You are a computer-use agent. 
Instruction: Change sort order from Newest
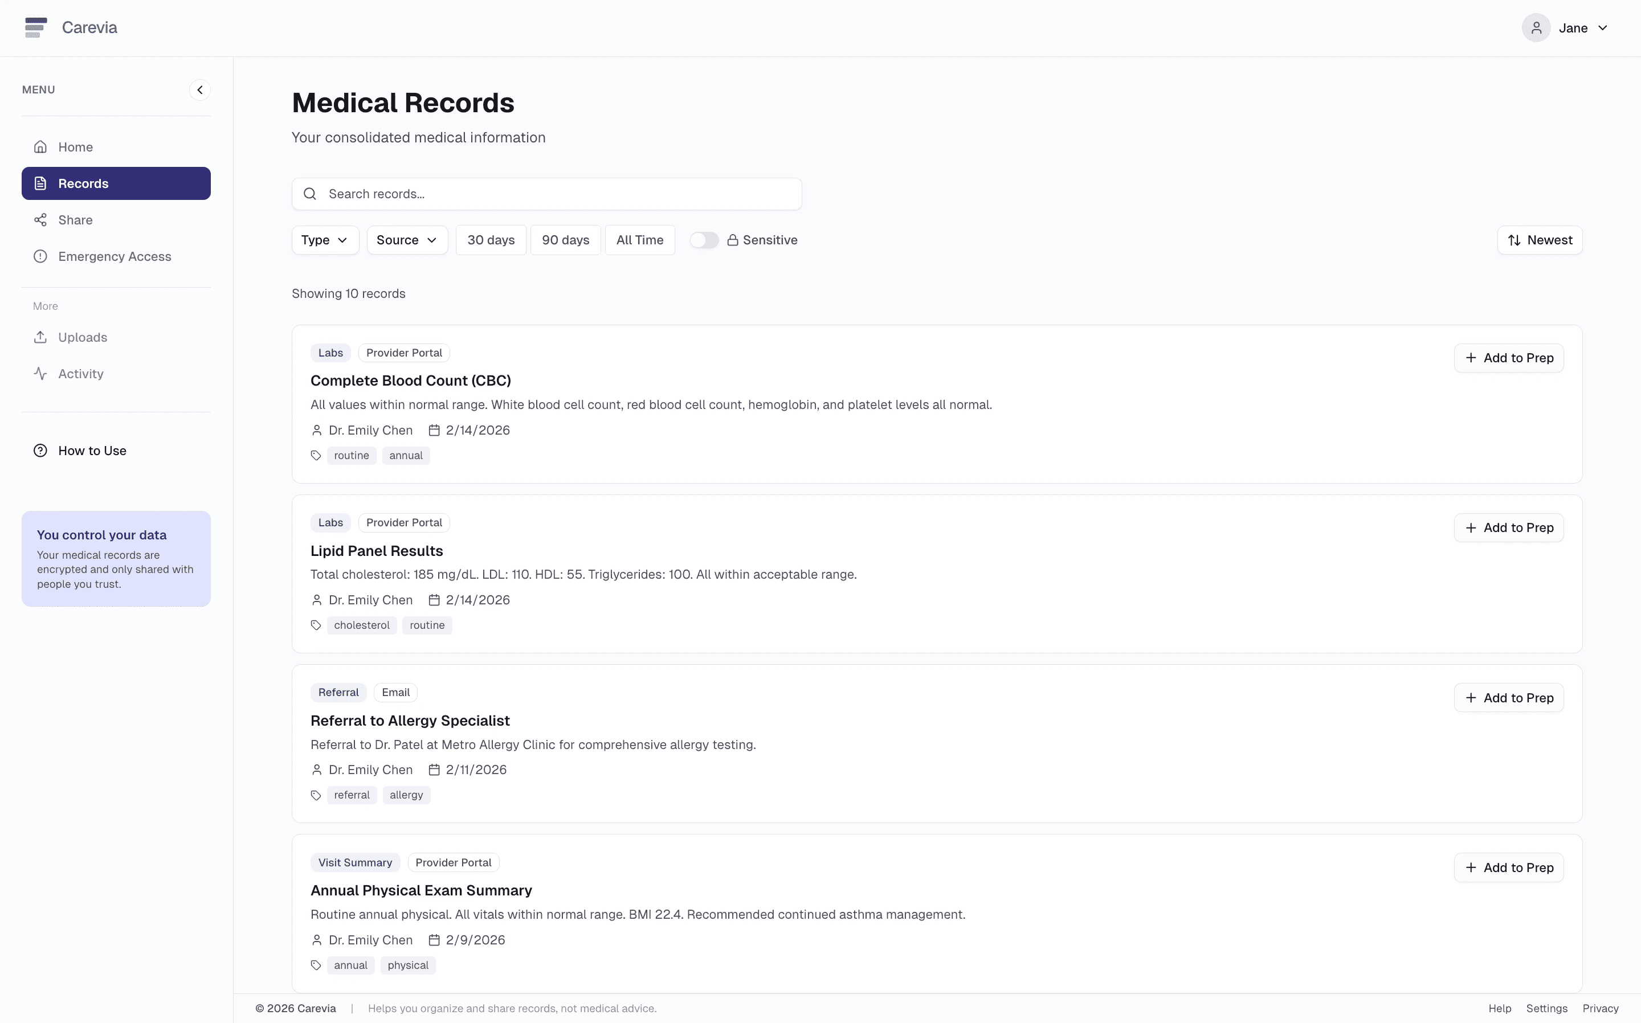[x=1540, y=240]
